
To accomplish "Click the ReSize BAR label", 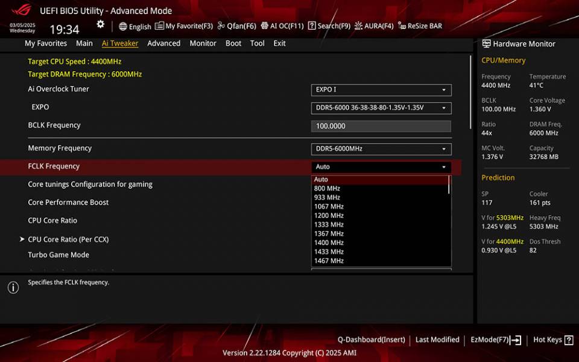I will tap(425, 26).
